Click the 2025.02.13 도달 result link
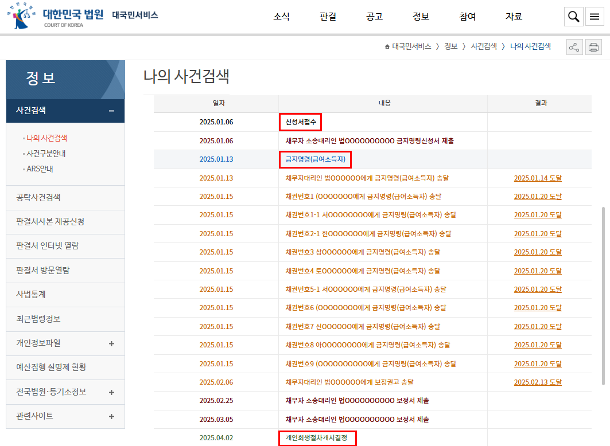The width and height of the screenshot is (610, 446). 538,382
